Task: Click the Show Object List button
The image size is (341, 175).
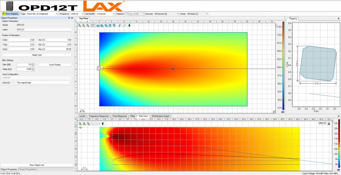Action: [x=37, y=165]
